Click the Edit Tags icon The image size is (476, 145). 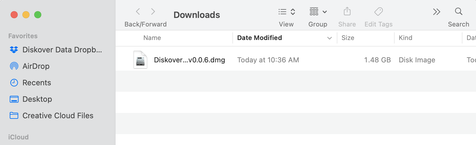tap(378, 12)
